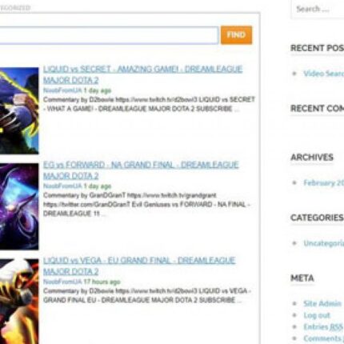Select the LIQUID vs VEGA video thumbnail
The image size is (344, 344).
click(x=19, y=302)
